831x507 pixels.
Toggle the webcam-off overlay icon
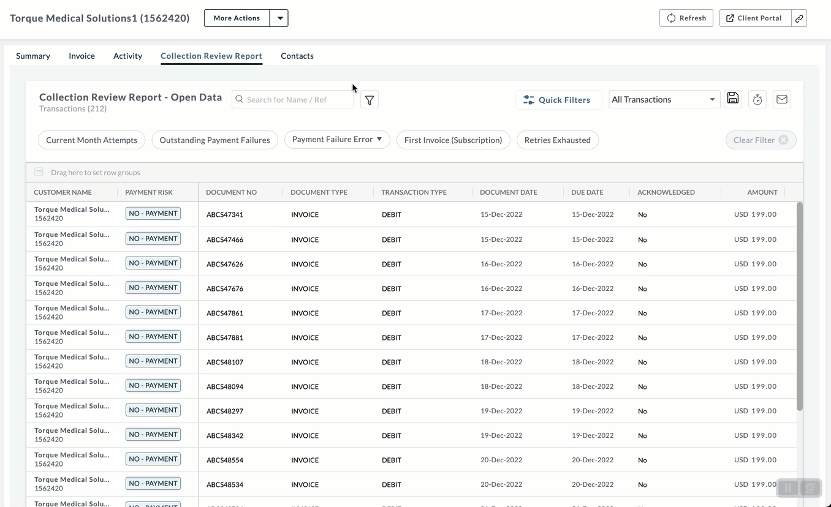tap(810, 488)
